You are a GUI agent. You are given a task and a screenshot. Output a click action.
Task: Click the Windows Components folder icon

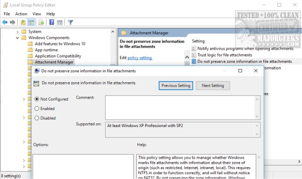point(24,38)
